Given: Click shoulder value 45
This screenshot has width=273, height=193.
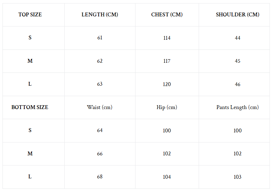Looking at the screenshot, I should (x=238, y=61).
